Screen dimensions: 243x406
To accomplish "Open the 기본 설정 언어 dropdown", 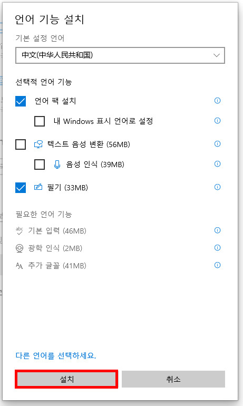I will pos(120,55).
